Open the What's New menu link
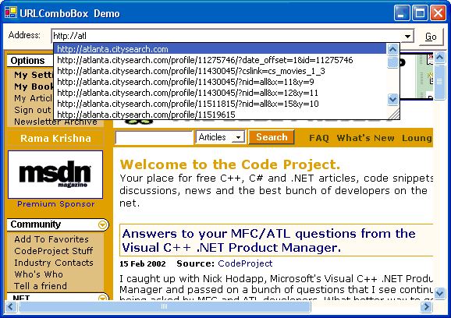Image resolution: width=451 pixels, height=318 pixels. click(x=366, y=138)
